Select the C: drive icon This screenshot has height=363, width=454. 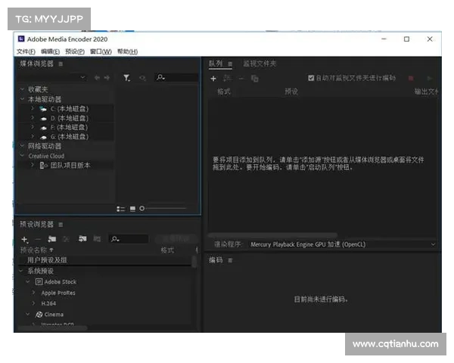(x=43, y=109)
